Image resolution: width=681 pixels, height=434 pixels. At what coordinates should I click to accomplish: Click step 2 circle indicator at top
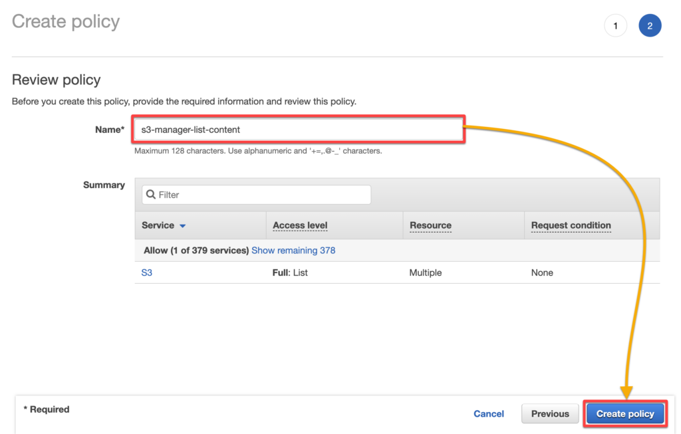[650, 25]
